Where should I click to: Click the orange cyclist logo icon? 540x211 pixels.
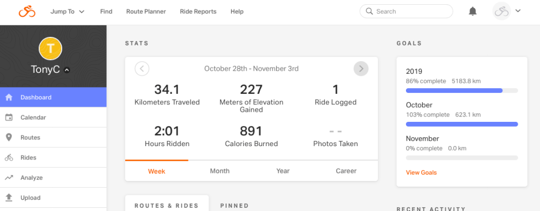[x=26, y=11]
